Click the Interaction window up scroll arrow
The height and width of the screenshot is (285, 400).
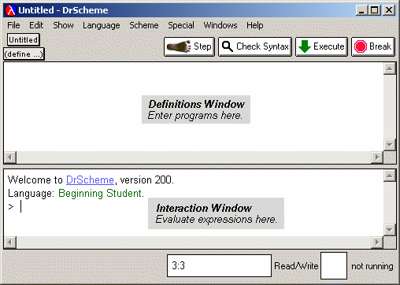pos(390,176)
